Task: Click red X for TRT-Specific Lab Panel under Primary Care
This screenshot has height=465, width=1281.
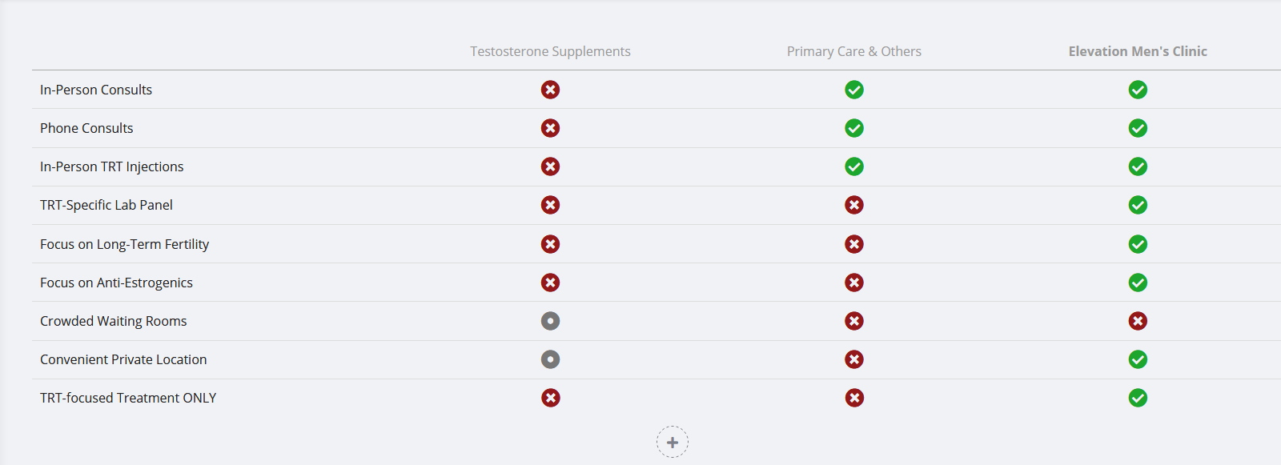Action: 854,205
